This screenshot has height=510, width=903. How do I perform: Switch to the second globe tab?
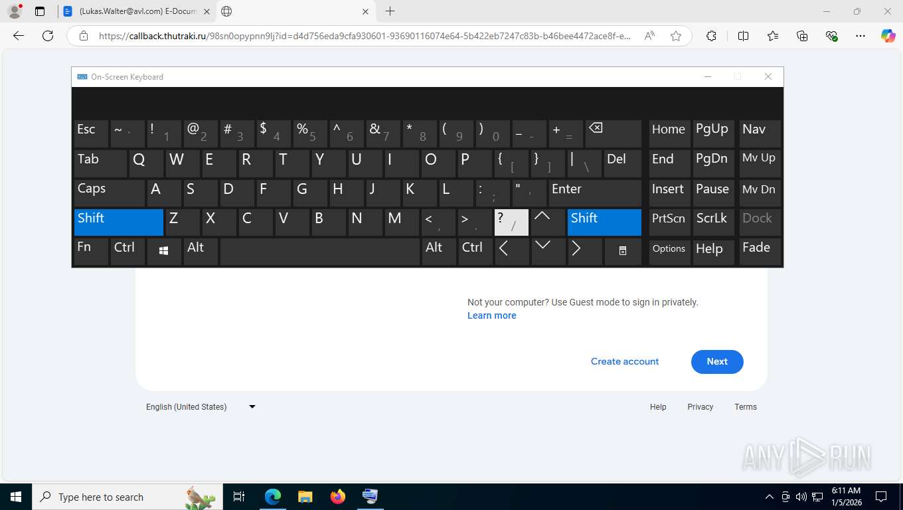(297, 11)
